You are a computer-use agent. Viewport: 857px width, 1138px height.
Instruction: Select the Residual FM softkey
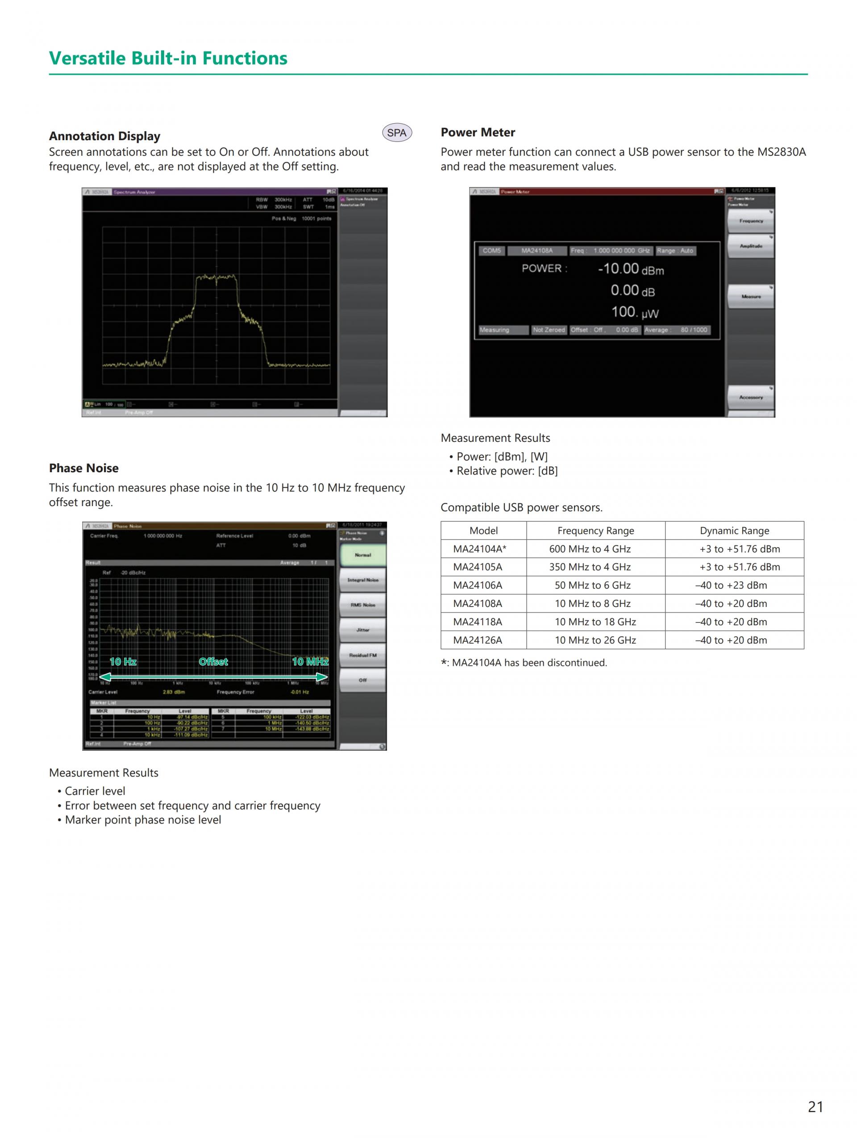tap(362, 655)
